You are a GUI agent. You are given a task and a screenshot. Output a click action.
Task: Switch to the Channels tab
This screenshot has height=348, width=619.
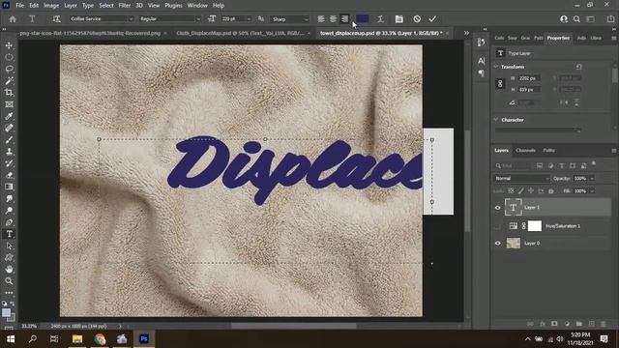[x=525, y=151]
